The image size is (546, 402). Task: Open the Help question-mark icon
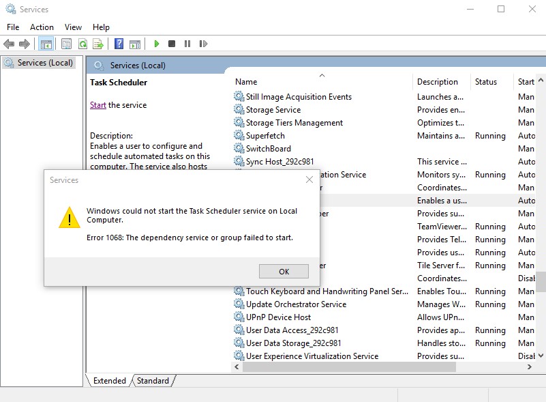119,44
